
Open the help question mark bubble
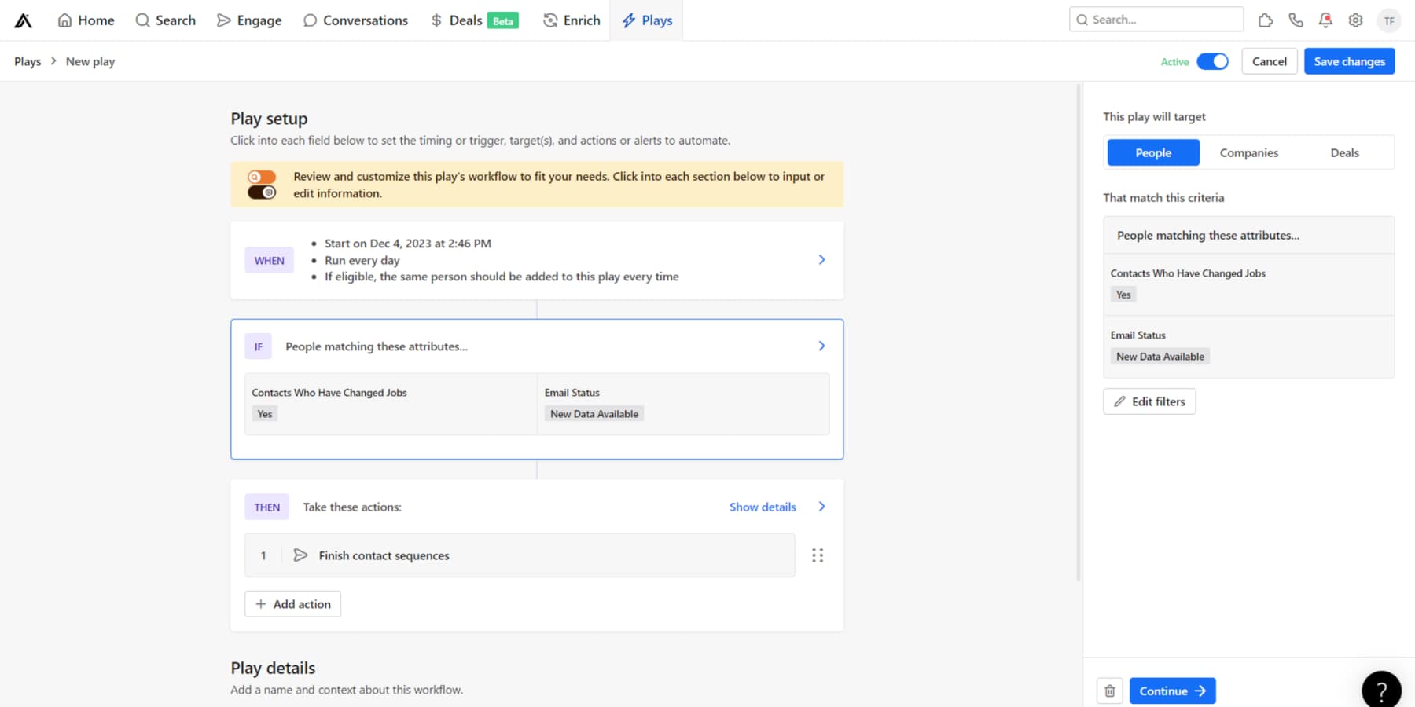tap(1381, 691)
